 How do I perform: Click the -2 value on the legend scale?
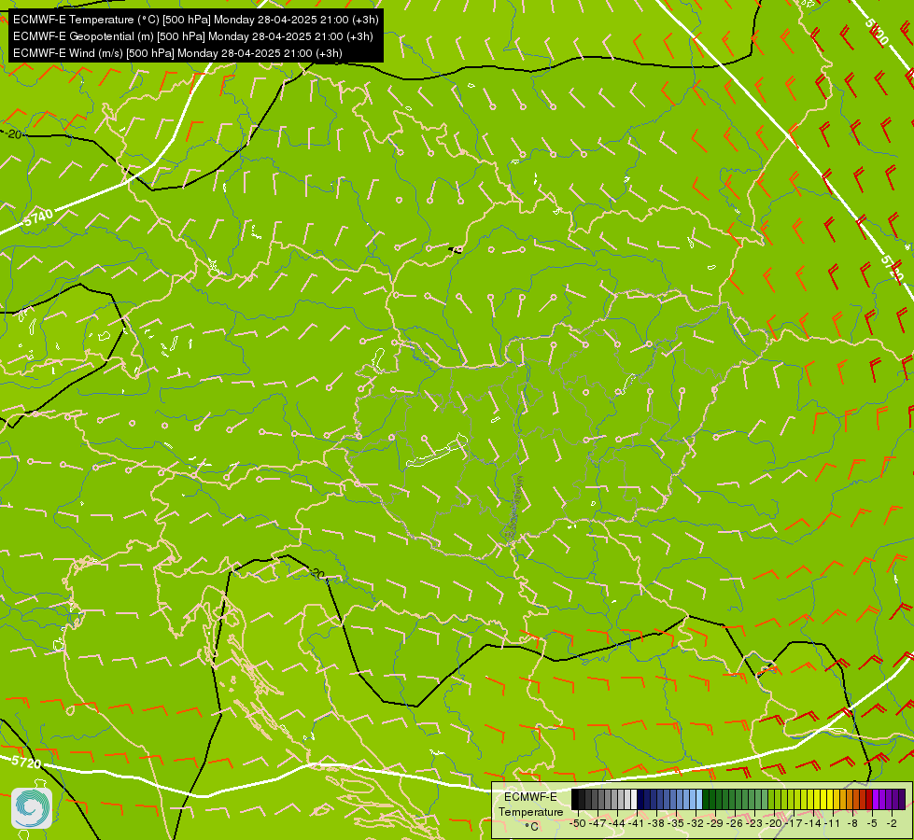[x=892, y=823]
